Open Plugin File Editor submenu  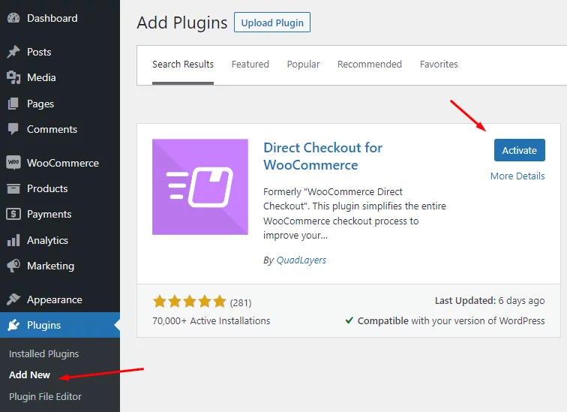pyautogui.click(x=45, y=396)
